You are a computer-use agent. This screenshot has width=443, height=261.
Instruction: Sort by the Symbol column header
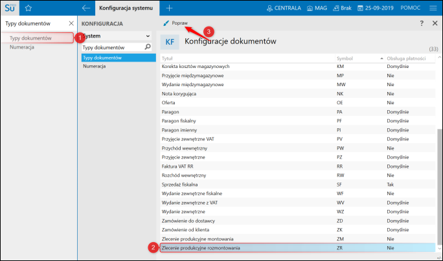tap(359, 58)
